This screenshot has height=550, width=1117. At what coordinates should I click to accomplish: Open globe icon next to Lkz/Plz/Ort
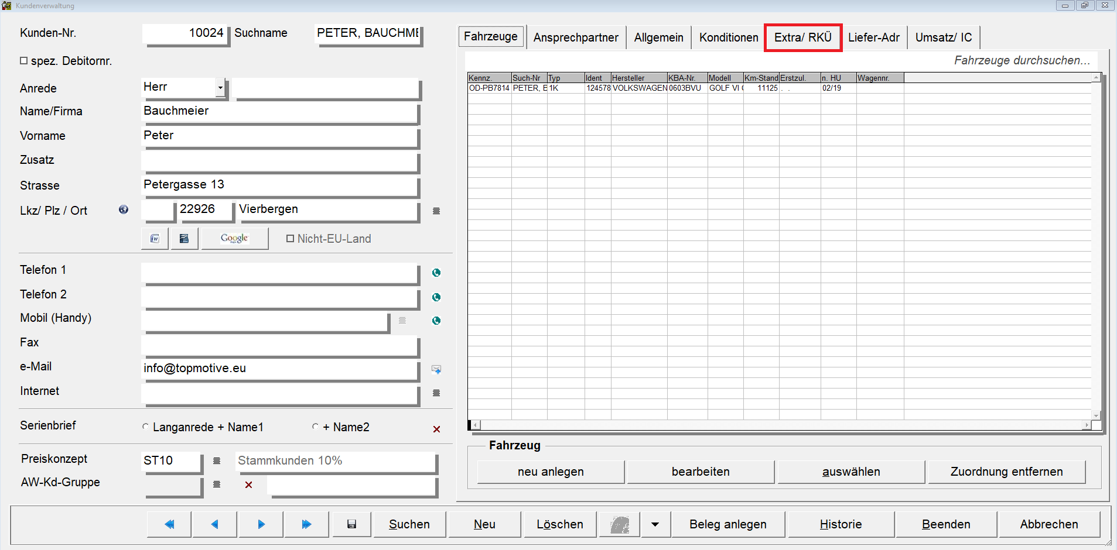tap(124, 209)
